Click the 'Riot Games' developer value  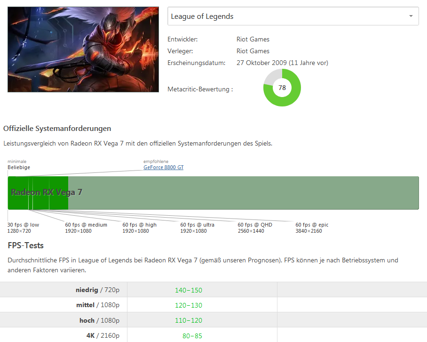253,39
